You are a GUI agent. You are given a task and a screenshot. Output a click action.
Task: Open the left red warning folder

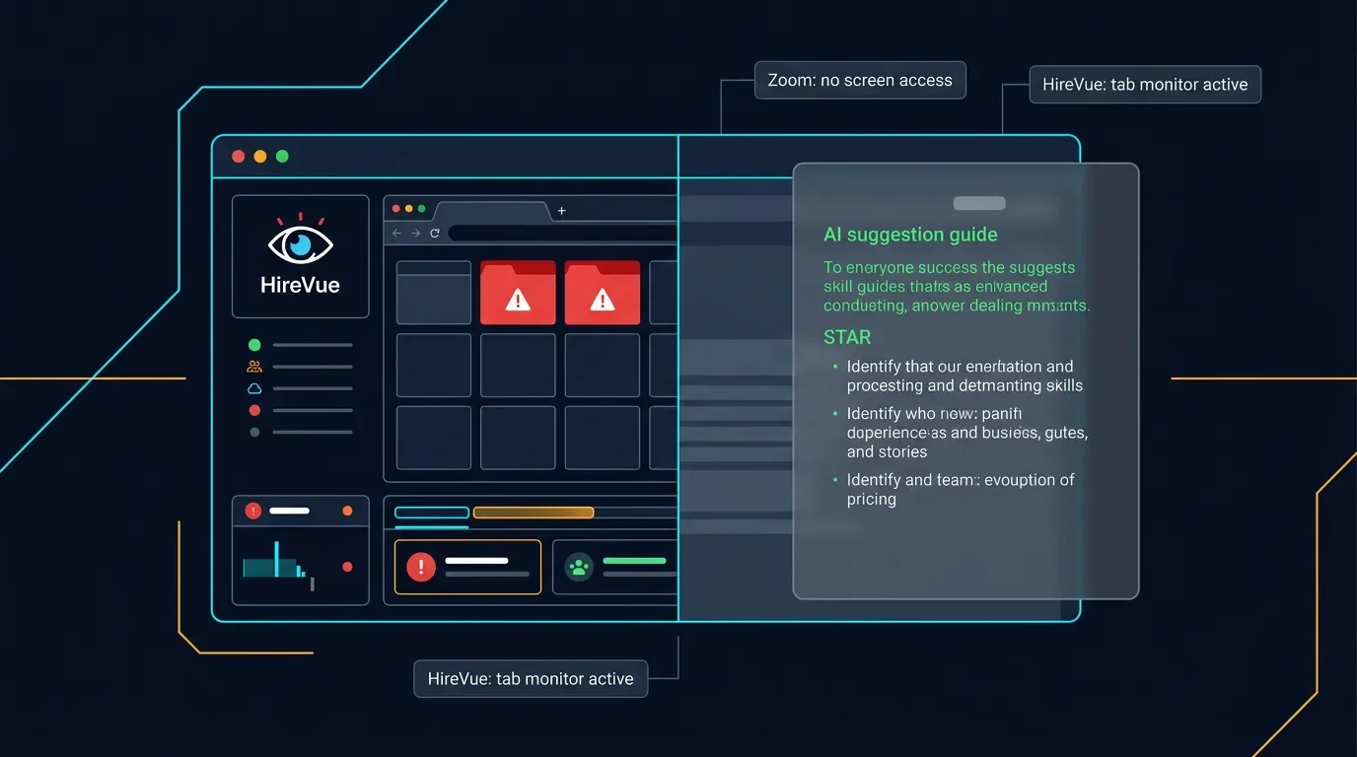coord(518,293)
